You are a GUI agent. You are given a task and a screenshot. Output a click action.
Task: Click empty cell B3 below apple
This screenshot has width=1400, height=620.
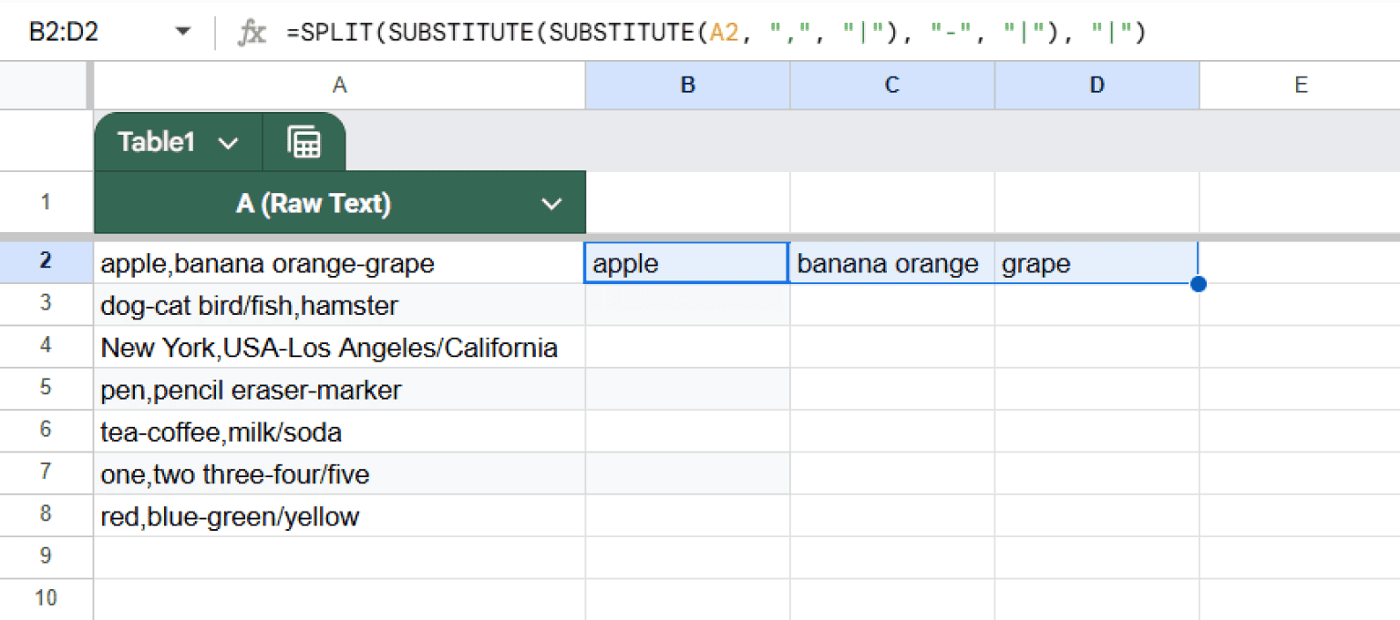tap(685, 305)
